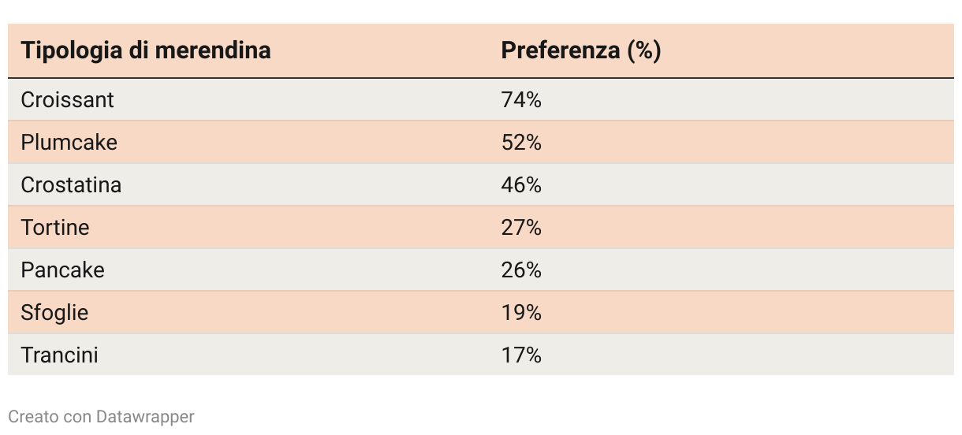The image size is (962, 435).
Task: Select the Plumcake row label
Action: click(69, 143)
